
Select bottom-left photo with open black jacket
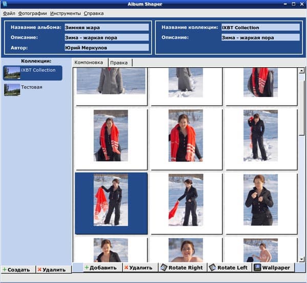tap(111, 250)
